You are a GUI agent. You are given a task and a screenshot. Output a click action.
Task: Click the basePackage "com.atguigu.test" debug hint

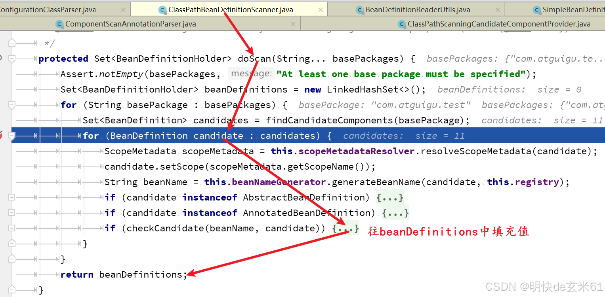click(384, 105)
